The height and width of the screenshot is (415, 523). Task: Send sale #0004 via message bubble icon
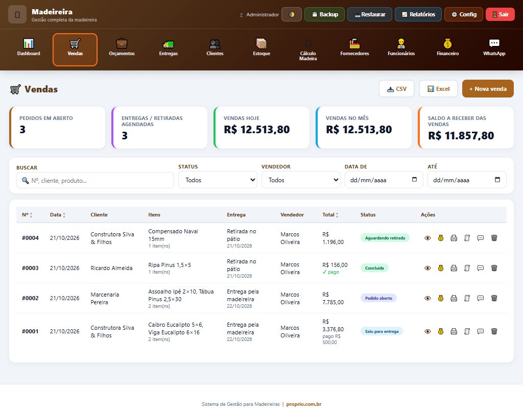pos(480,238)
